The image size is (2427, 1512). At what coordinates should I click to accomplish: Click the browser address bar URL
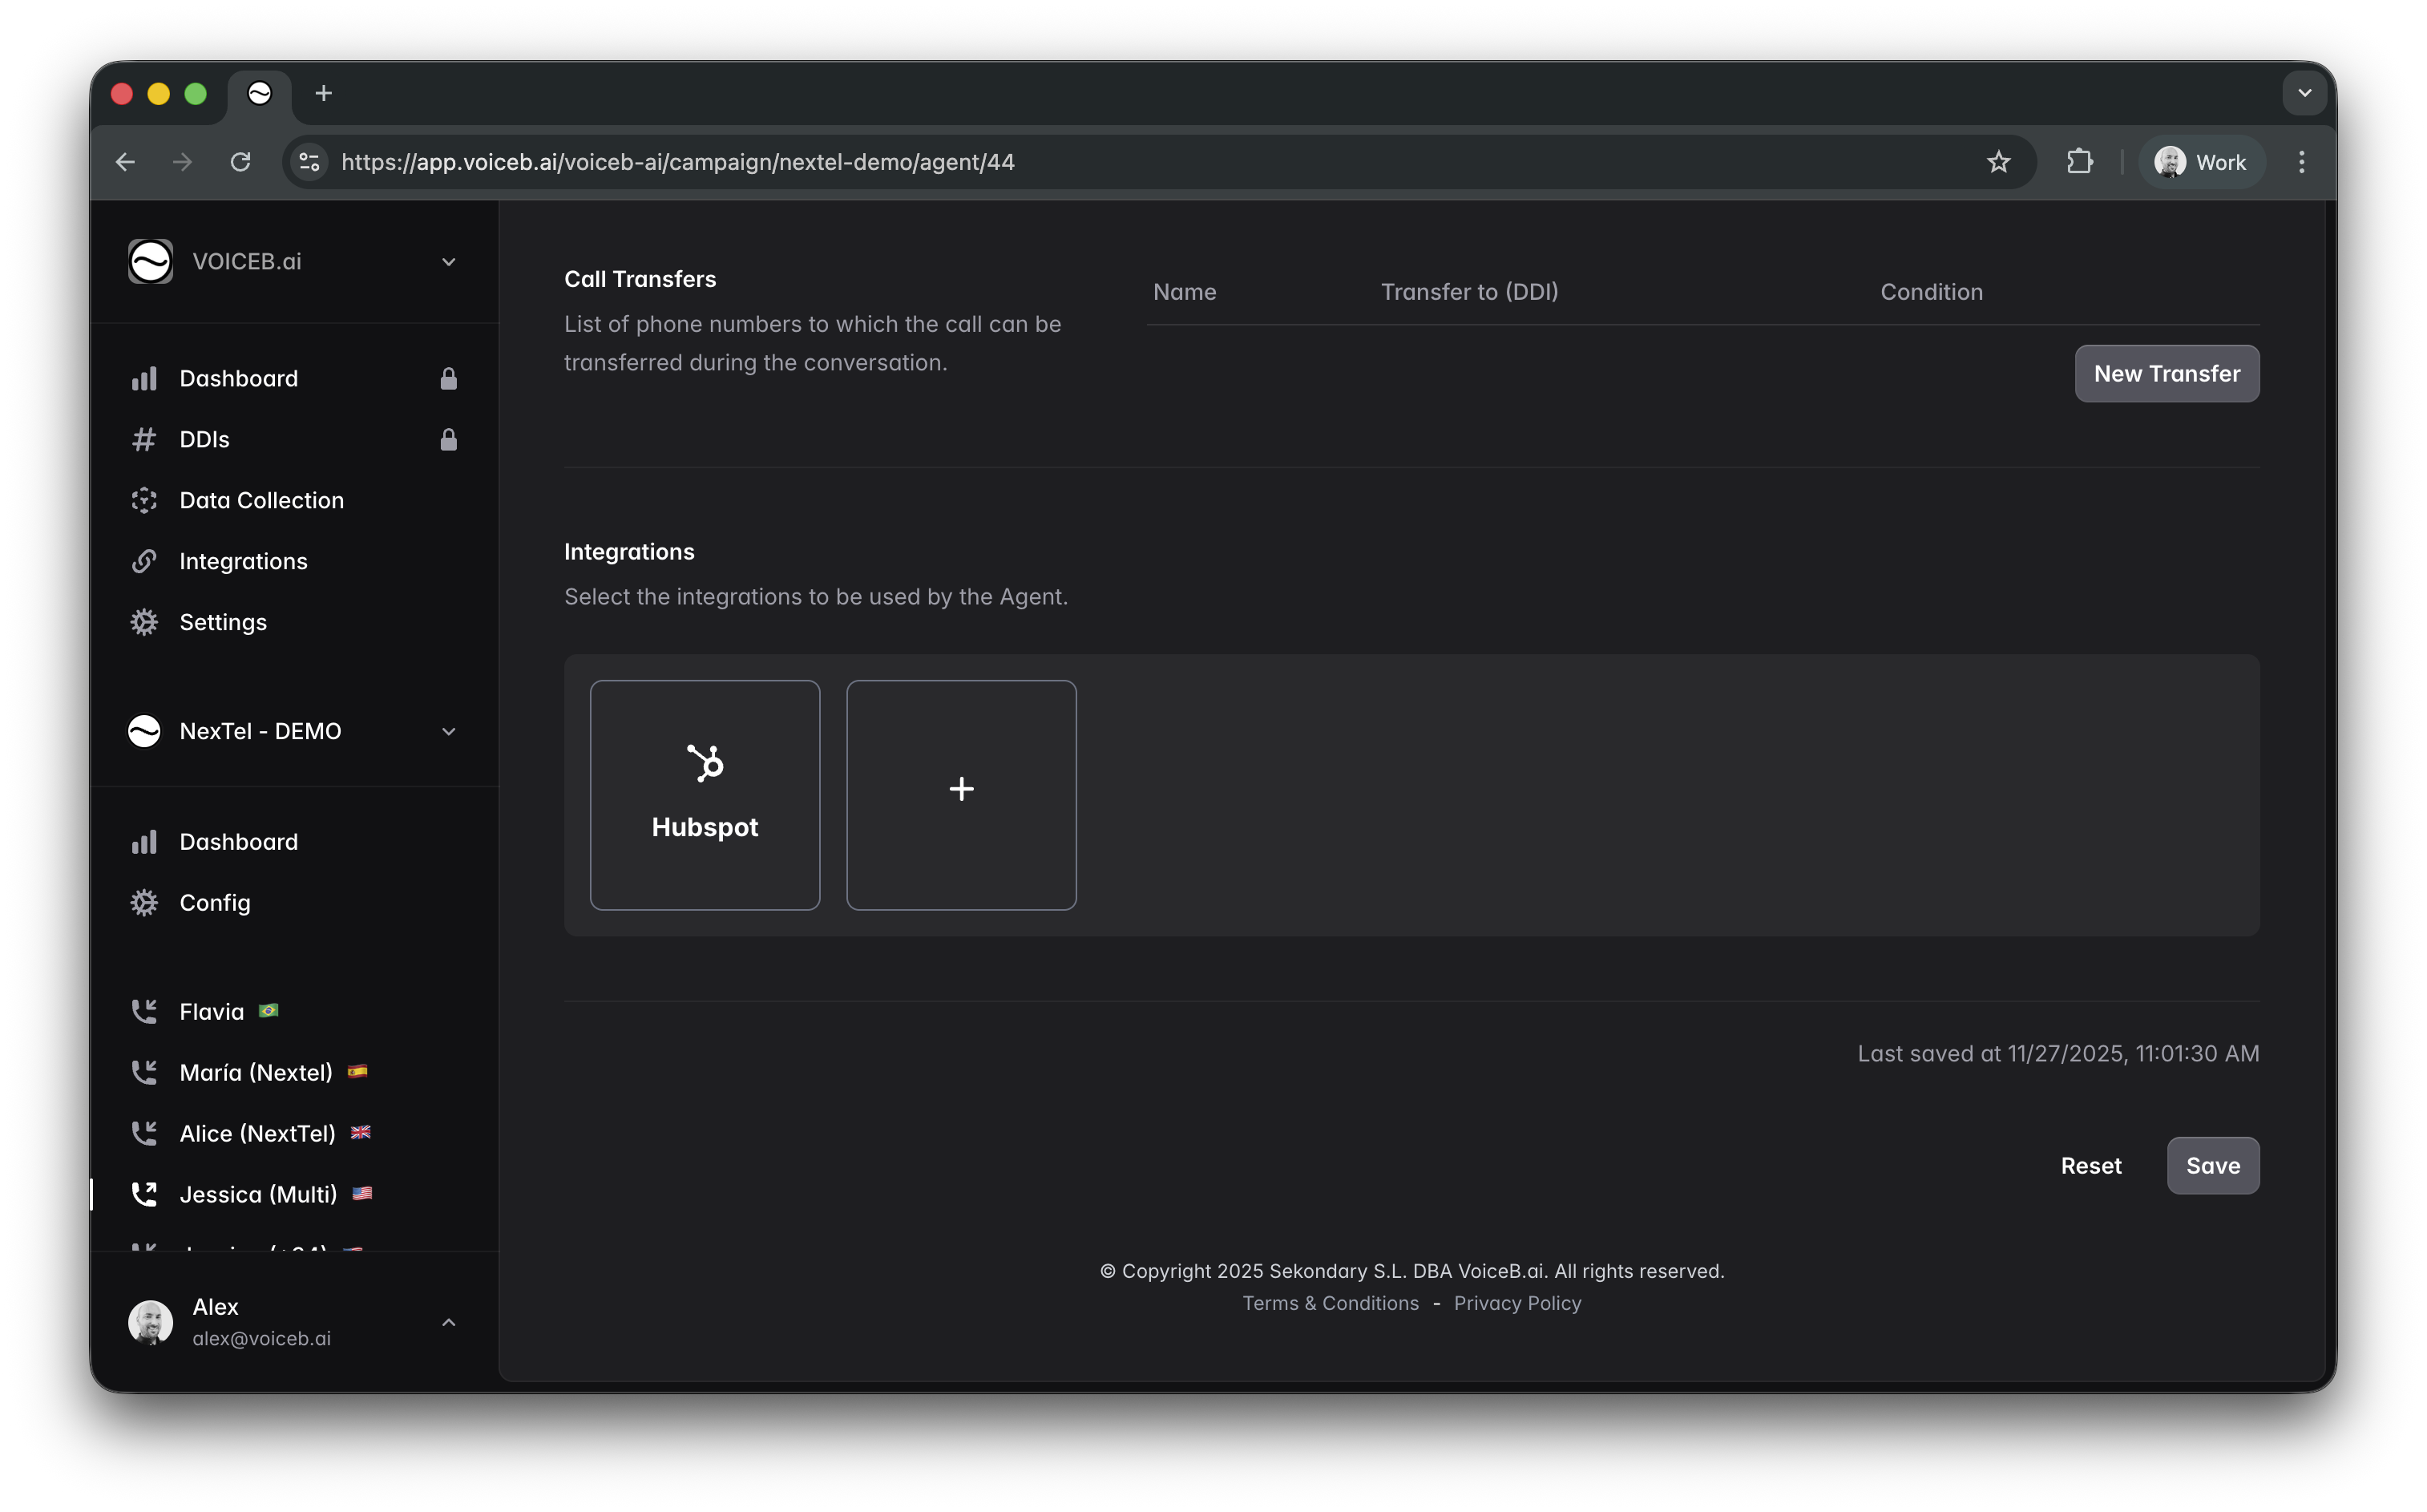tap(678, 162)
